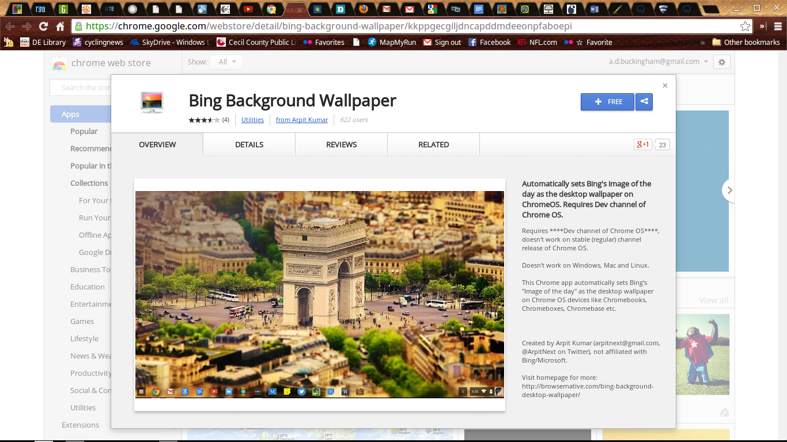787x442 pixels.
Task: Switch to the Google Docs icon tab
Action: (x=478, y=9)
